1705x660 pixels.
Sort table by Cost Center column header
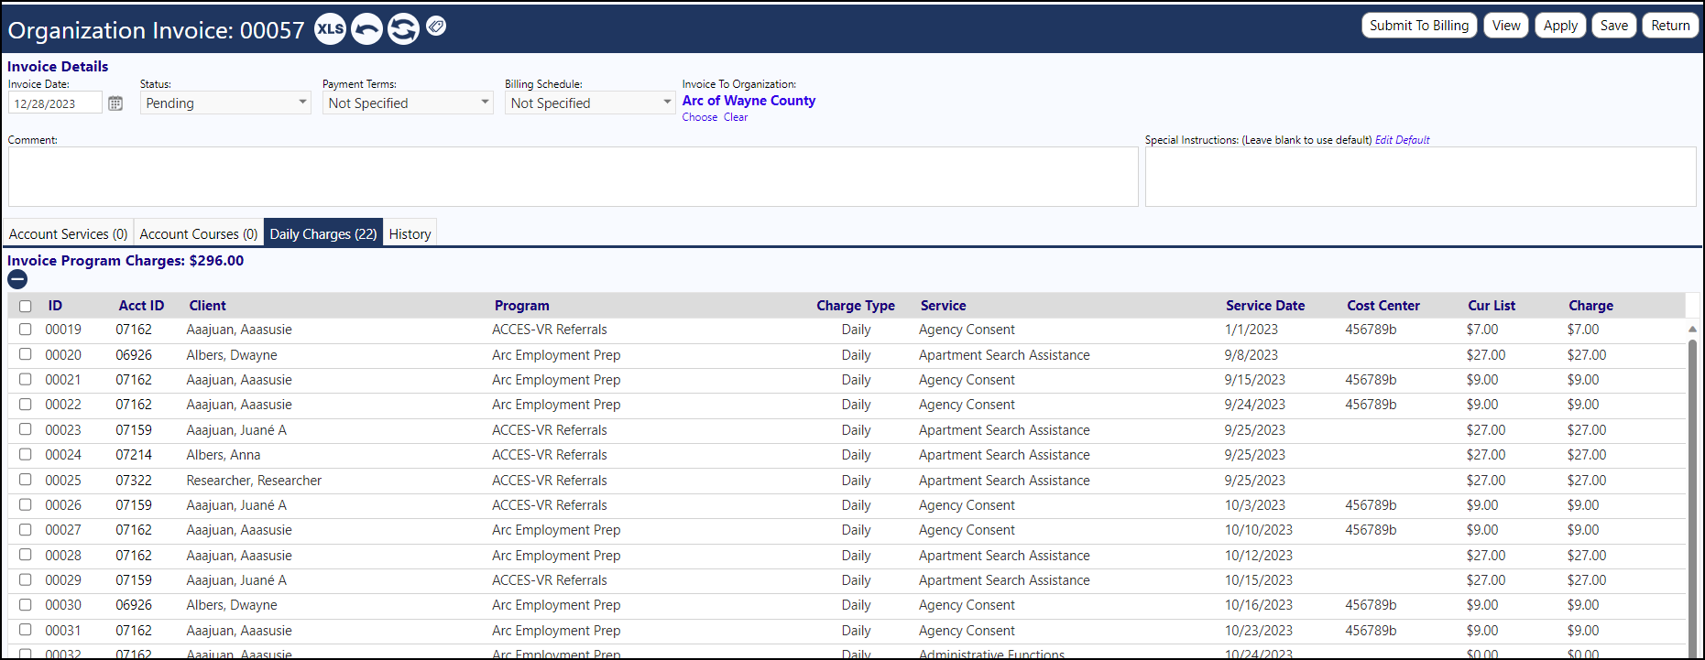tap(1383, 306)
